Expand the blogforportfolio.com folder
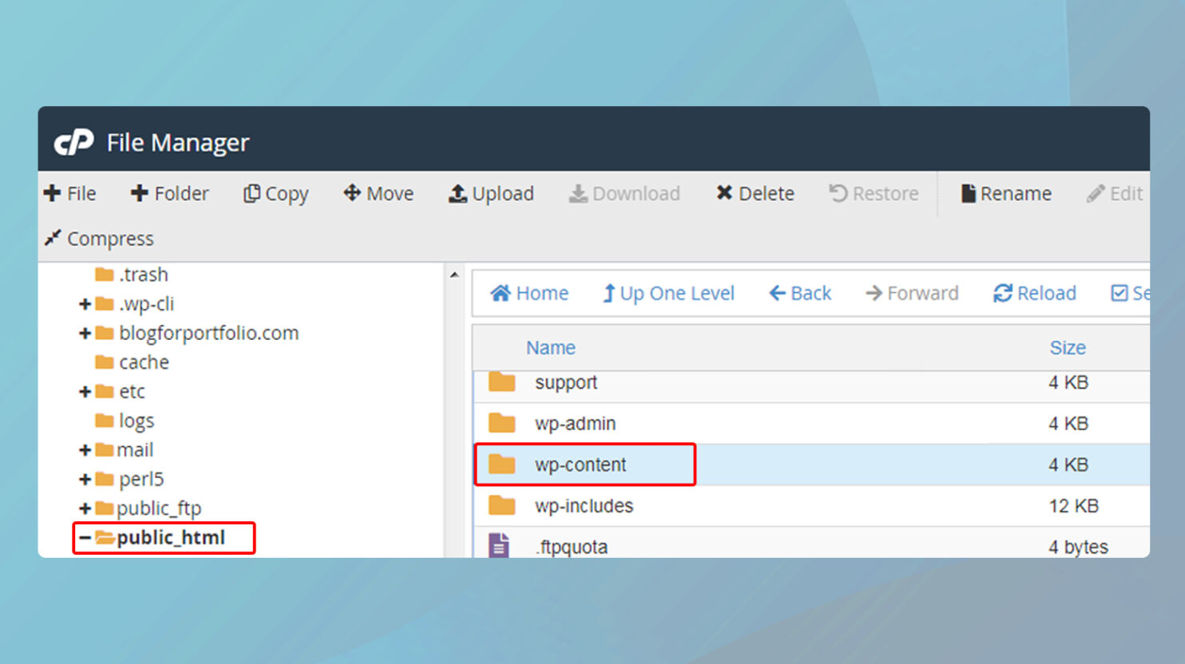The width and height of the screenshot is (1185, 664). pos(85,333)
